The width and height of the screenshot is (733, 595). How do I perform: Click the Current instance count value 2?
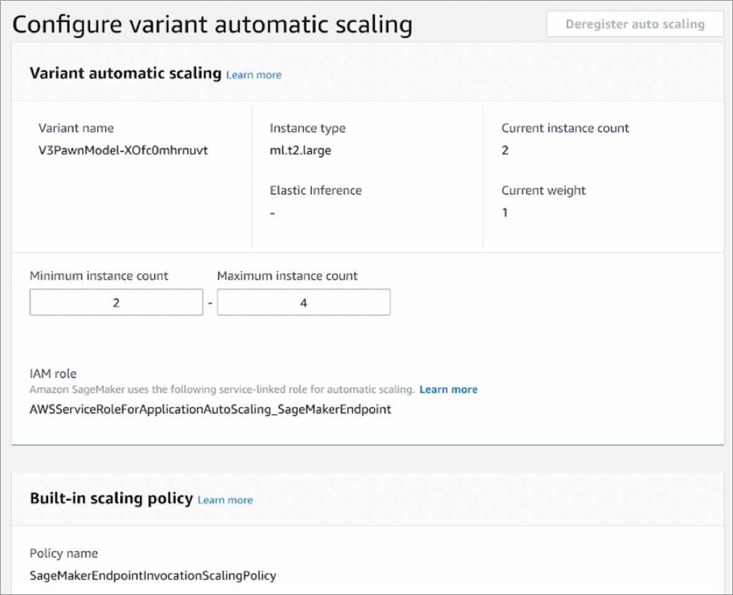tap(505, 150)
